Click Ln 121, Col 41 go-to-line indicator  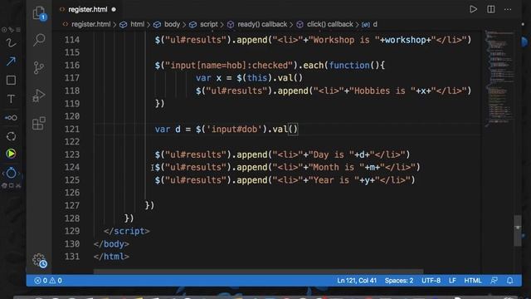tap(357, 281)
